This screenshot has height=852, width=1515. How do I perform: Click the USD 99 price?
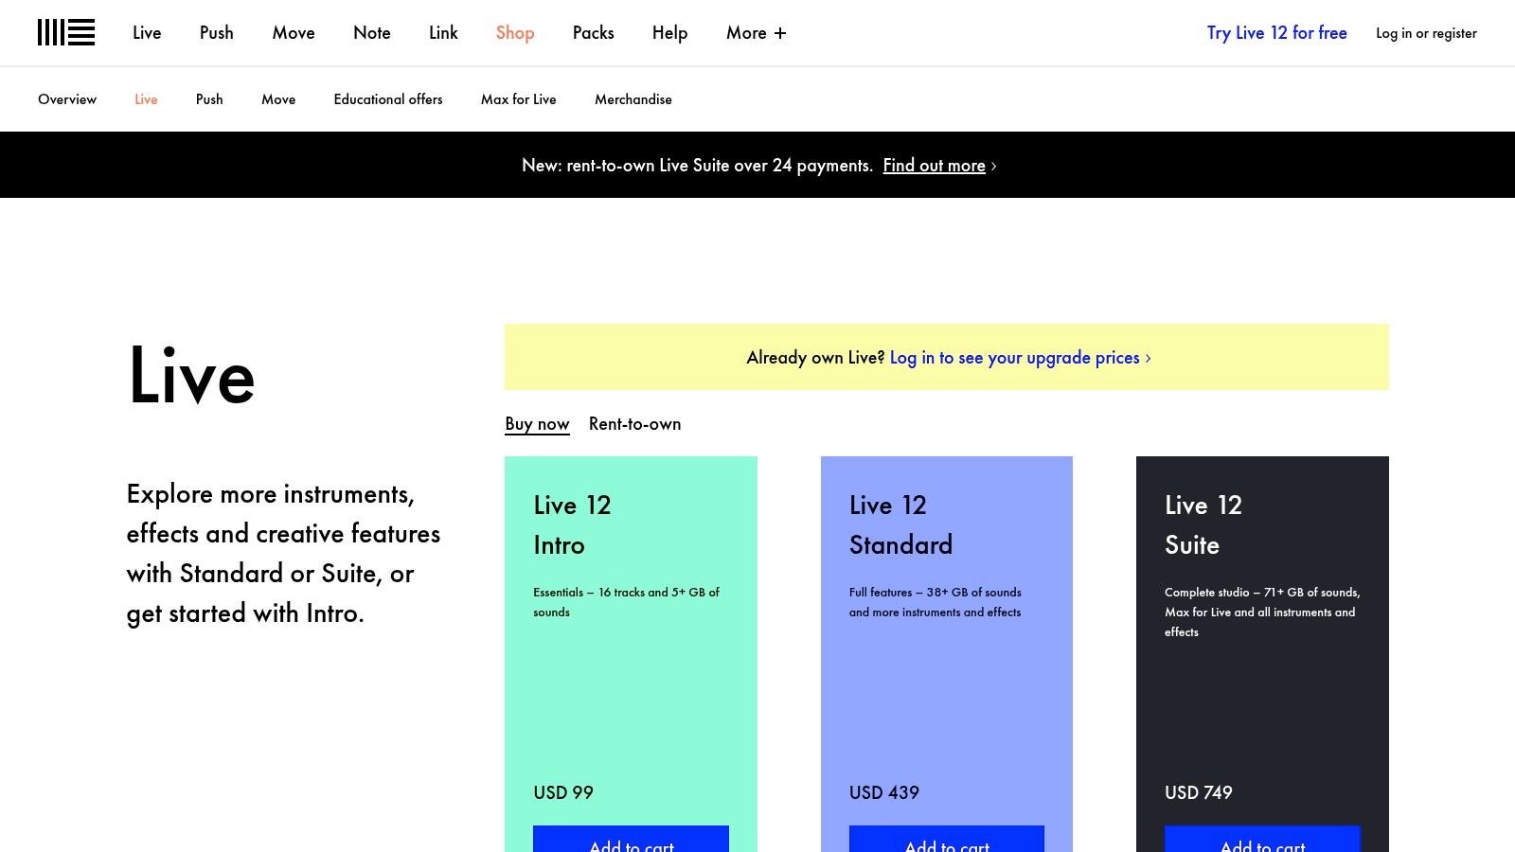[563, 792]
